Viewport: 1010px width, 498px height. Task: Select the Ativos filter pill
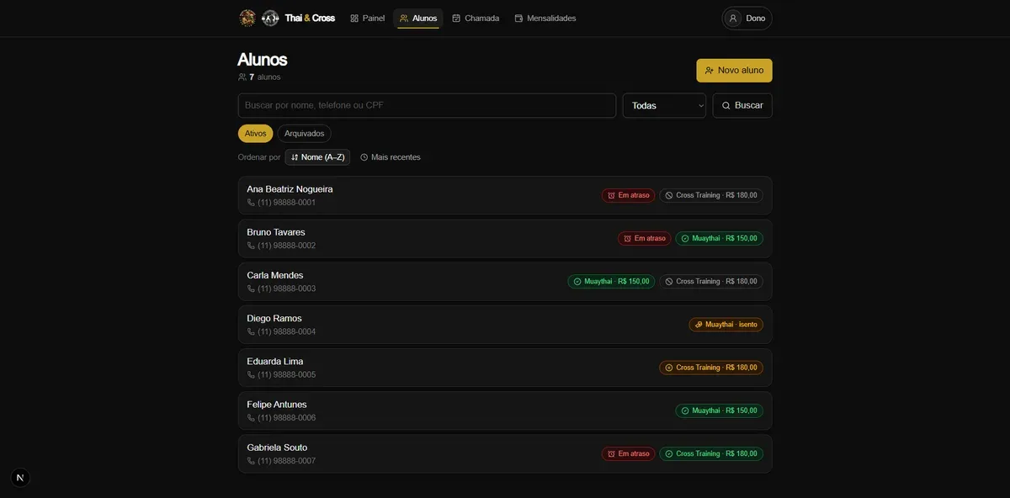coord(255,134)
